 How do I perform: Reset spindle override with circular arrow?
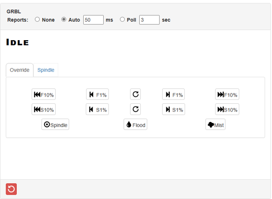click(x=136, y=109)
